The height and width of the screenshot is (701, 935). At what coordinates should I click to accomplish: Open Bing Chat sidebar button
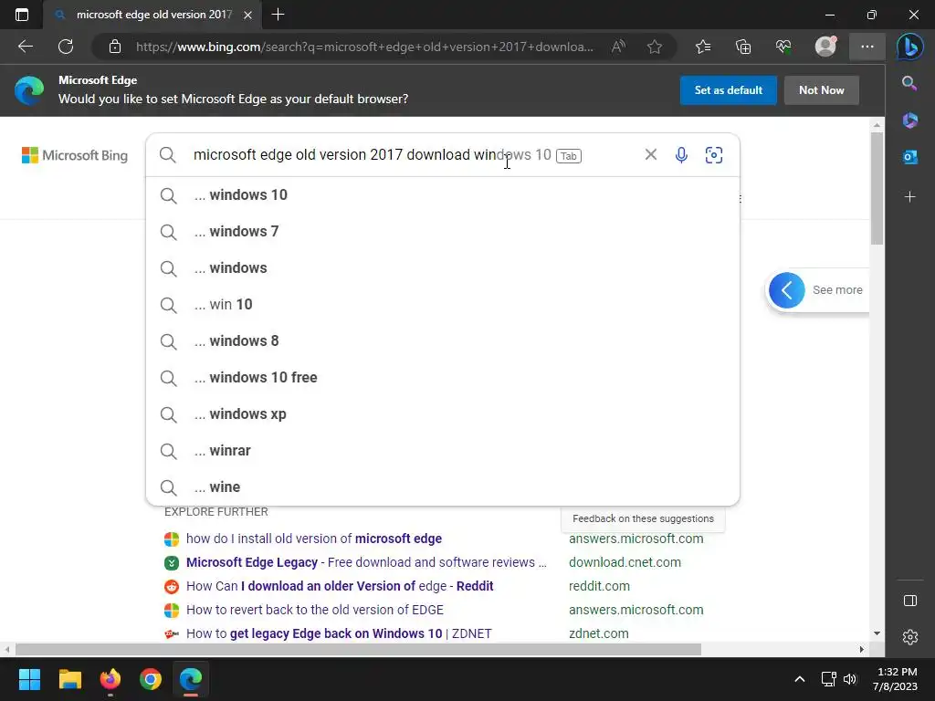(910, 47)
